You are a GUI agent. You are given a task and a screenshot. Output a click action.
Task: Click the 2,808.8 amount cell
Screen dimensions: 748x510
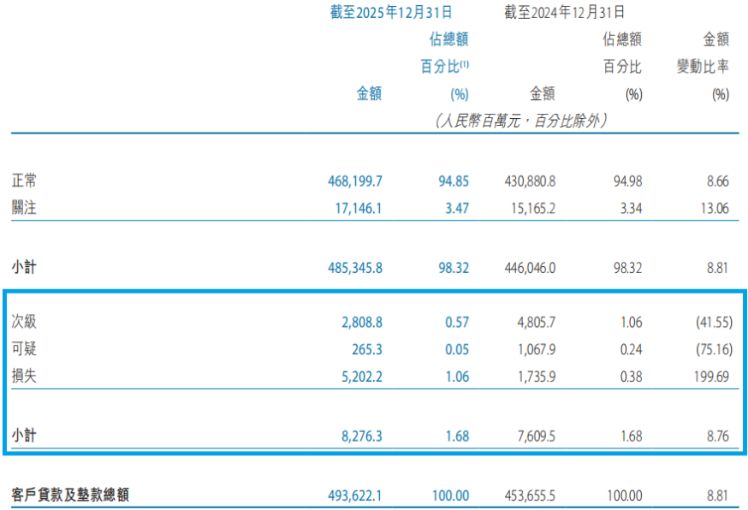tap(360, 323)
